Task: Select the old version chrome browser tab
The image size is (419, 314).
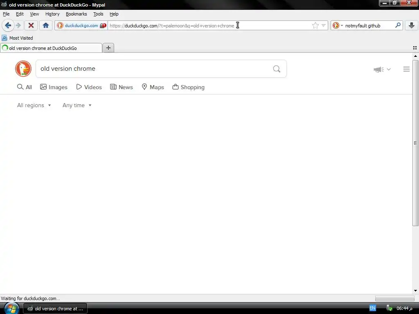Action: coord(51,48)
